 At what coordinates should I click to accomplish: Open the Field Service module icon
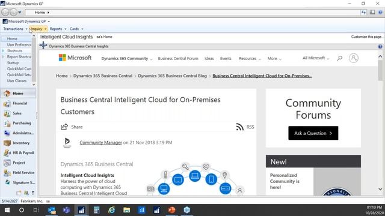7,173
